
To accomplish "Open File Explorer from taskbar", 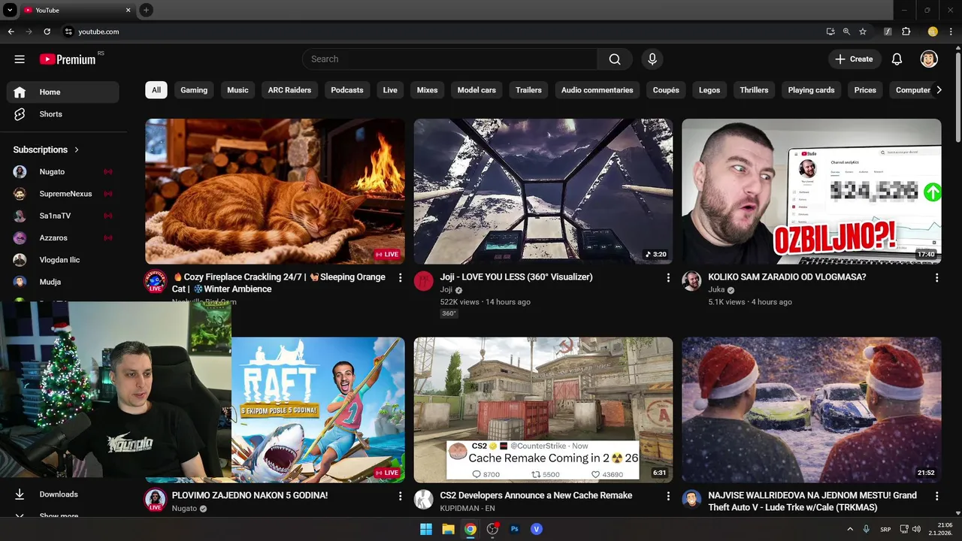I will pyautogui.click(x=448, y=529).
